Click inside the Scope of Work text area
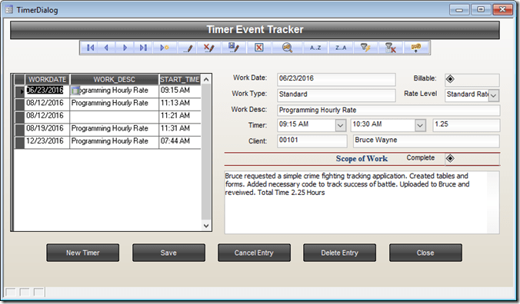Screen dimensions: 520x304 [x=362, y=203]
